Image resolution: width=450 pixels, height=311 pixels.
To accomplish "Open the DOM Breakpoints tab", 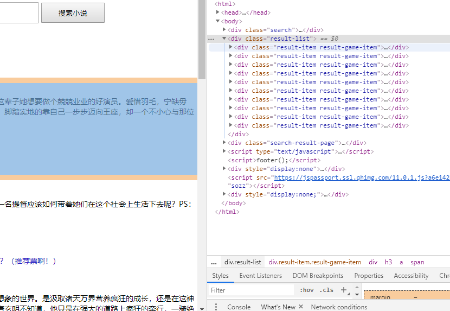I will click(318, 276).
